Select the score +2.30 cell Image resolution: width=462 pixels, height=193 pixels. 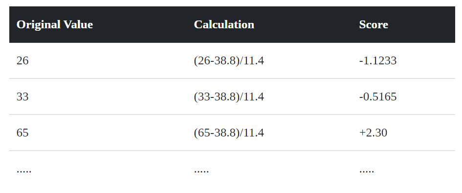(x=373, y=133)
